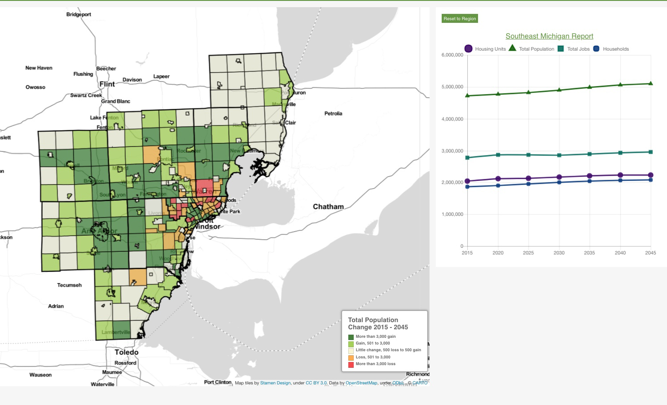Viewport: 667px width, 405px height.
Task: Toggle the Housing Units purple circle icon
Action: tap(468, 49)
